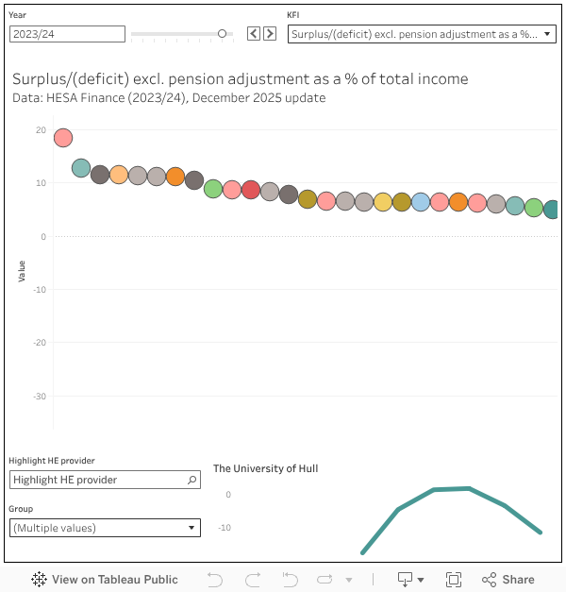Image resolution: width=566 pixels, height=592 pixels.
Task: Click the Year slider handle
Action: pyautogui.click(x=223, y=34)
